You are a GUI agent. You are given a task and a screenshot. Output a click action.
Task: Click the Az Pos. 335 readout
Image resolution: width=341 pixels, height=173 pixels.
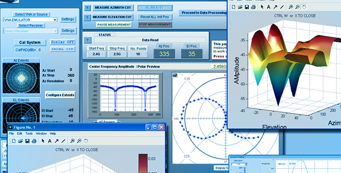(x=164, y=54)
